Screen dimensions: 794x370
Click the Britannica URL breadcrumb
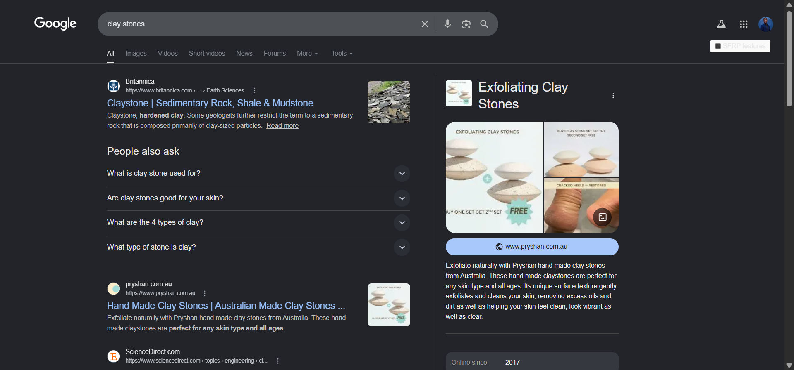point(184,90)
